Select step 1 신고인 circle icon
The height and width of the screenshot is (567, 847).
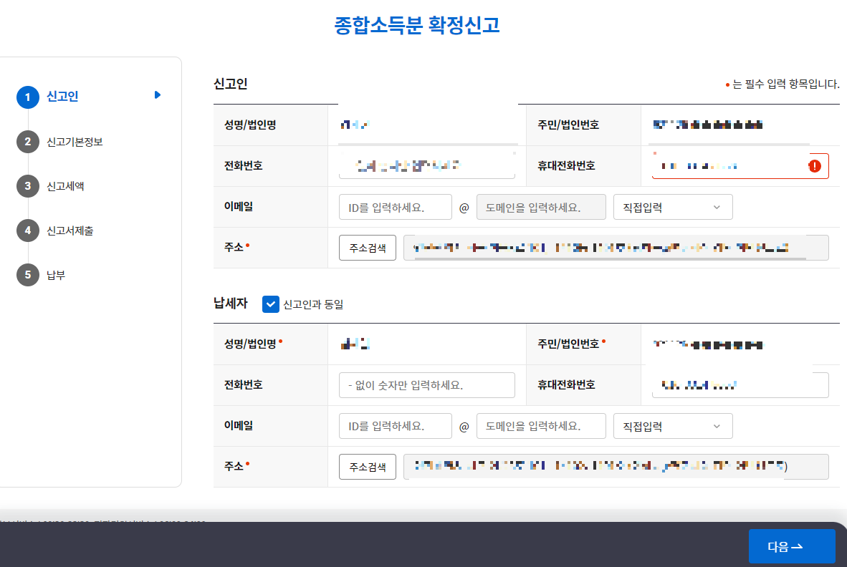click(x=27, y=97)
